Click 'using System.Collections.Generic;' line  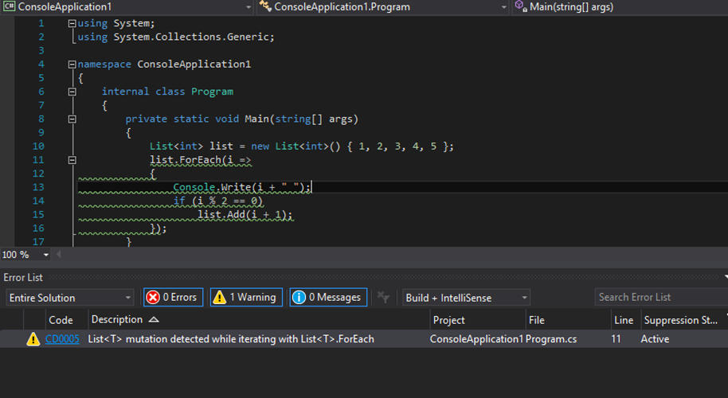[x=176, y=37]
